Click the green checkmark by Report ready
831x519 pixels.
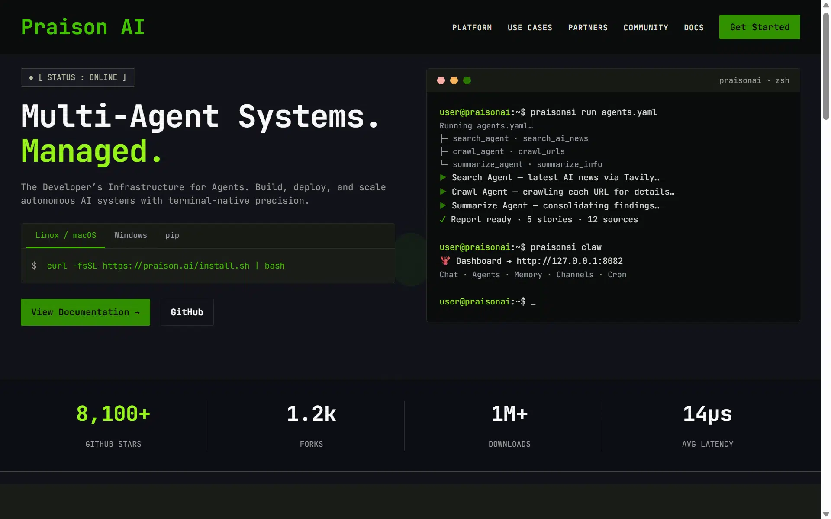[443, 219]
